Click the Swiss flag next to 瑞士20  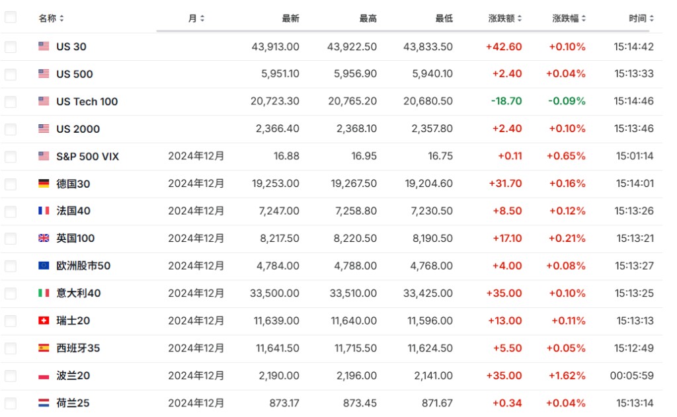[44, 321]
